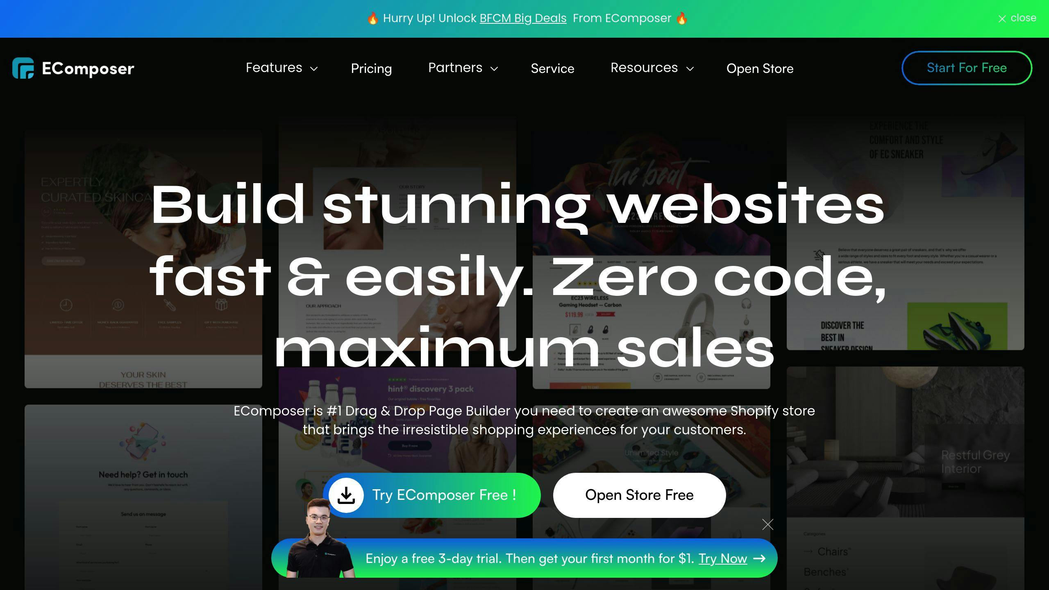Click the download arrow icon on Try EComposer button
Screen dimensions: 1049x590
346,495
